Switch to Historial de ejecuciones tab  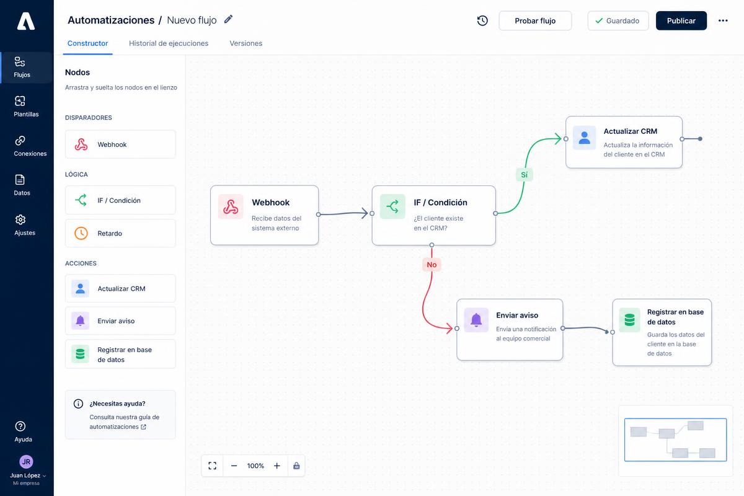pos(169,43)
